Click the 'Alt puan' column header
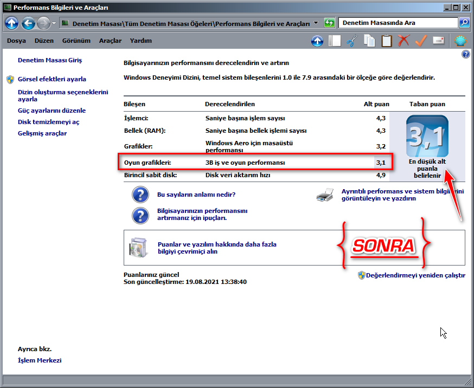The width and height of the screenshot is (474, 388). [376, 104]
